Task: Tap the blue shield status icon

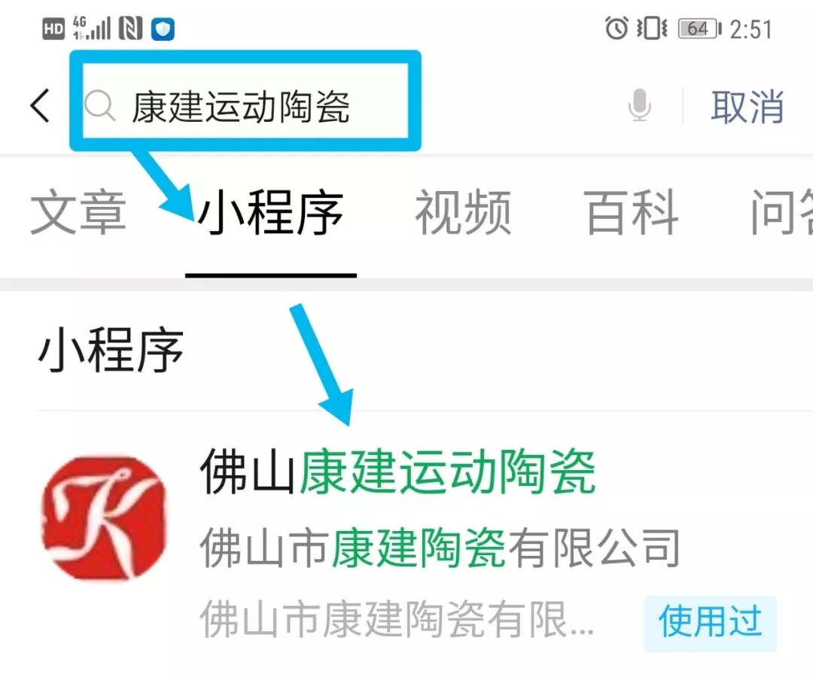Action: tap(163, 29)
